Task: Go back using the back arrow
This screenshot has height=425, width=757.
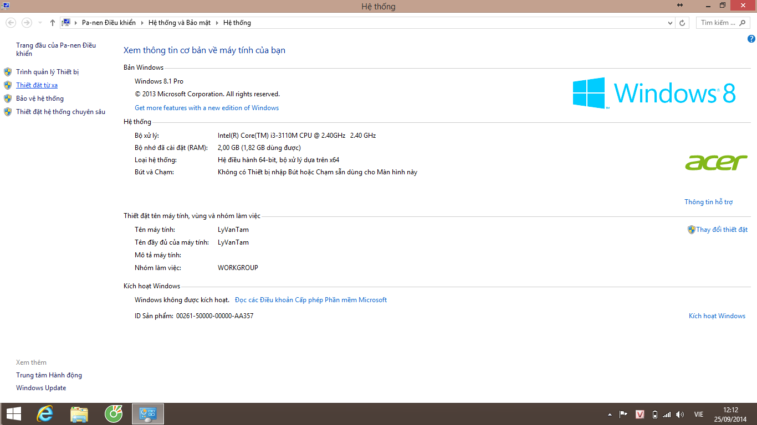Action: point(11,23)
